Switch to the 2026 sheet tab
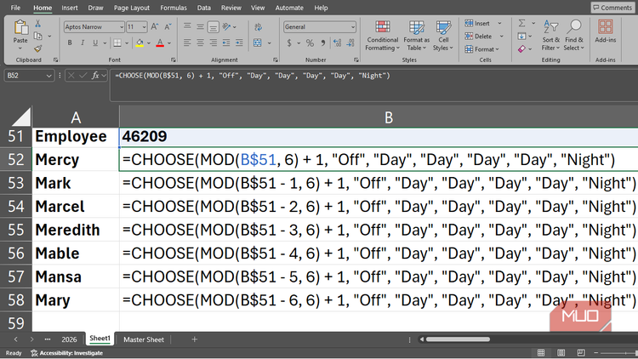 pos(69,339)
